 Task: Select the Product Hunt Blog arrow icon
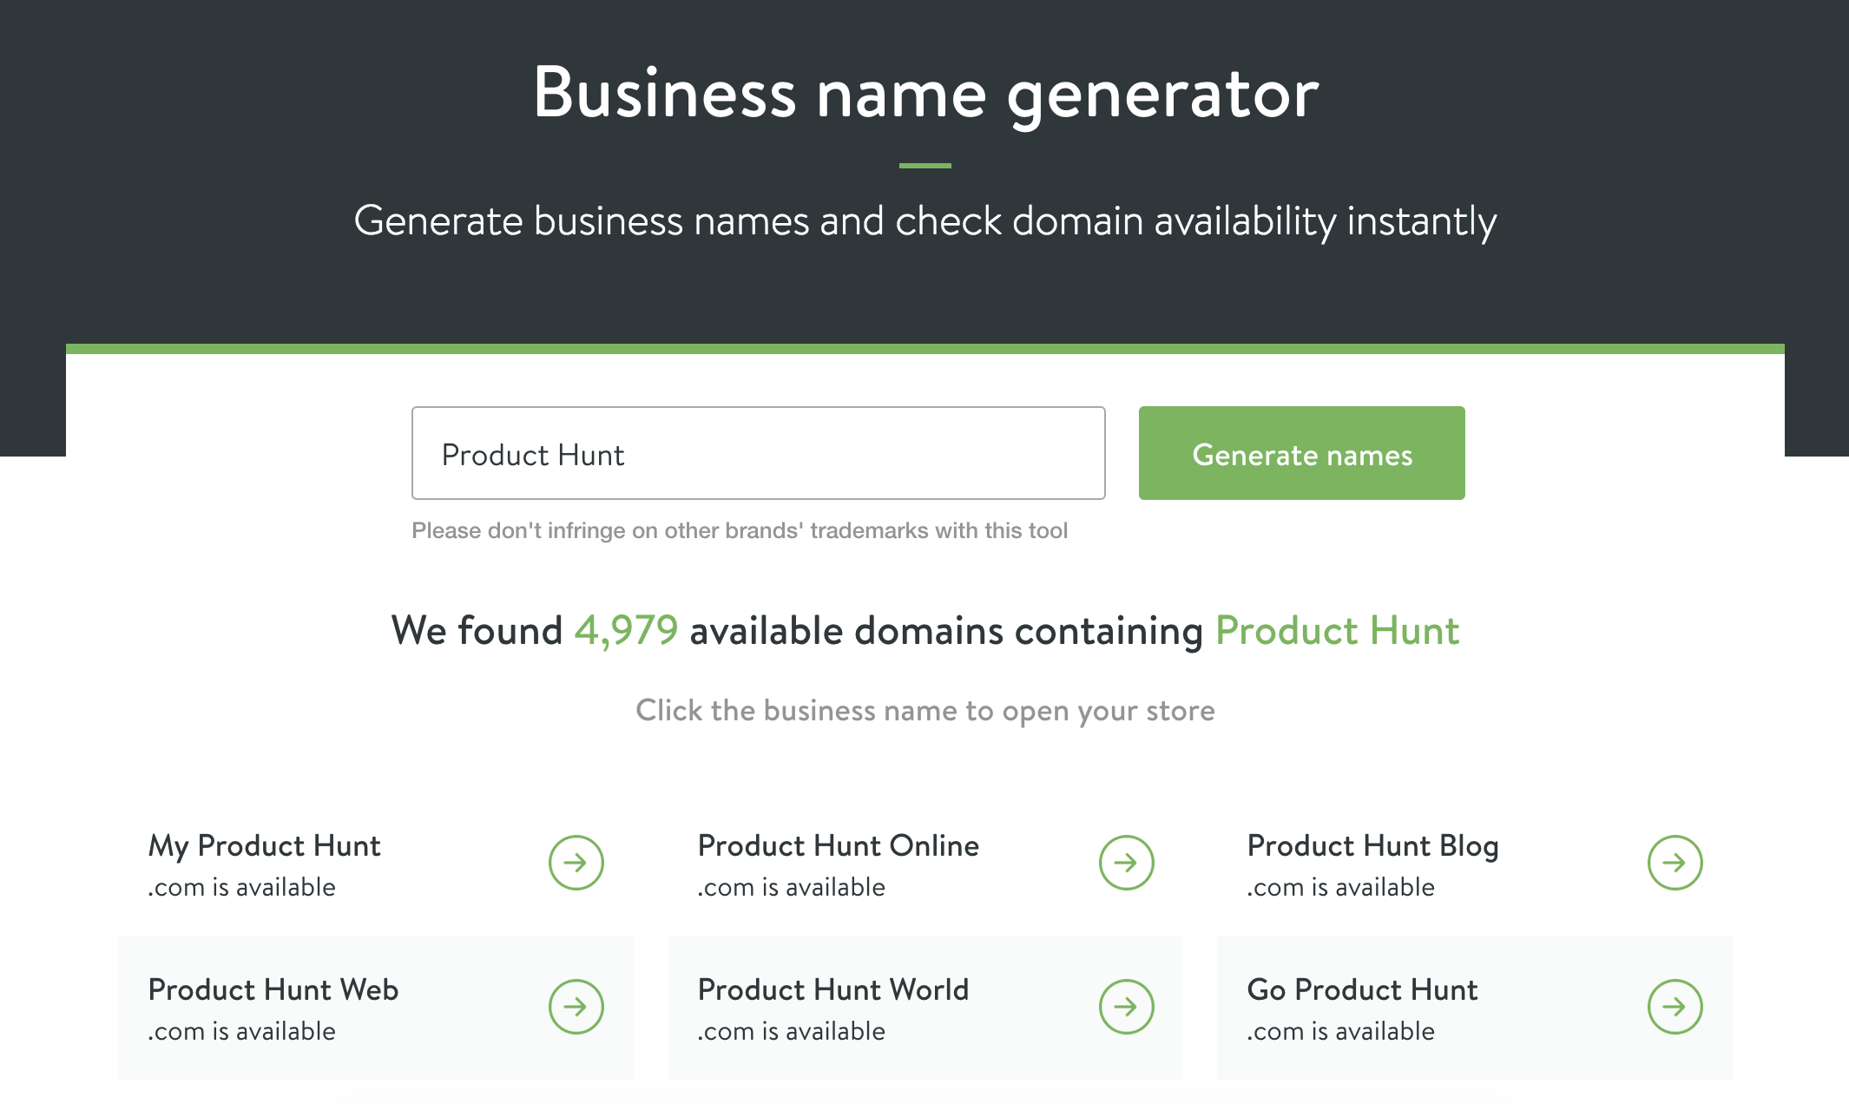(1675, 862)
